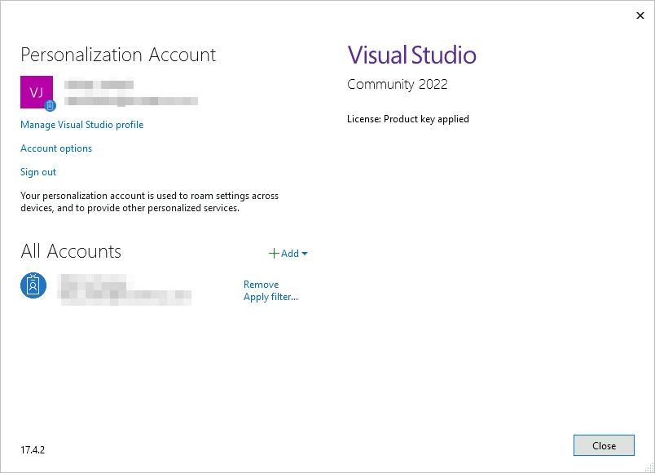This screenshot has width=655, height=473.
Task: Click the green plus icon beside Add
Action: click(274, 254)
